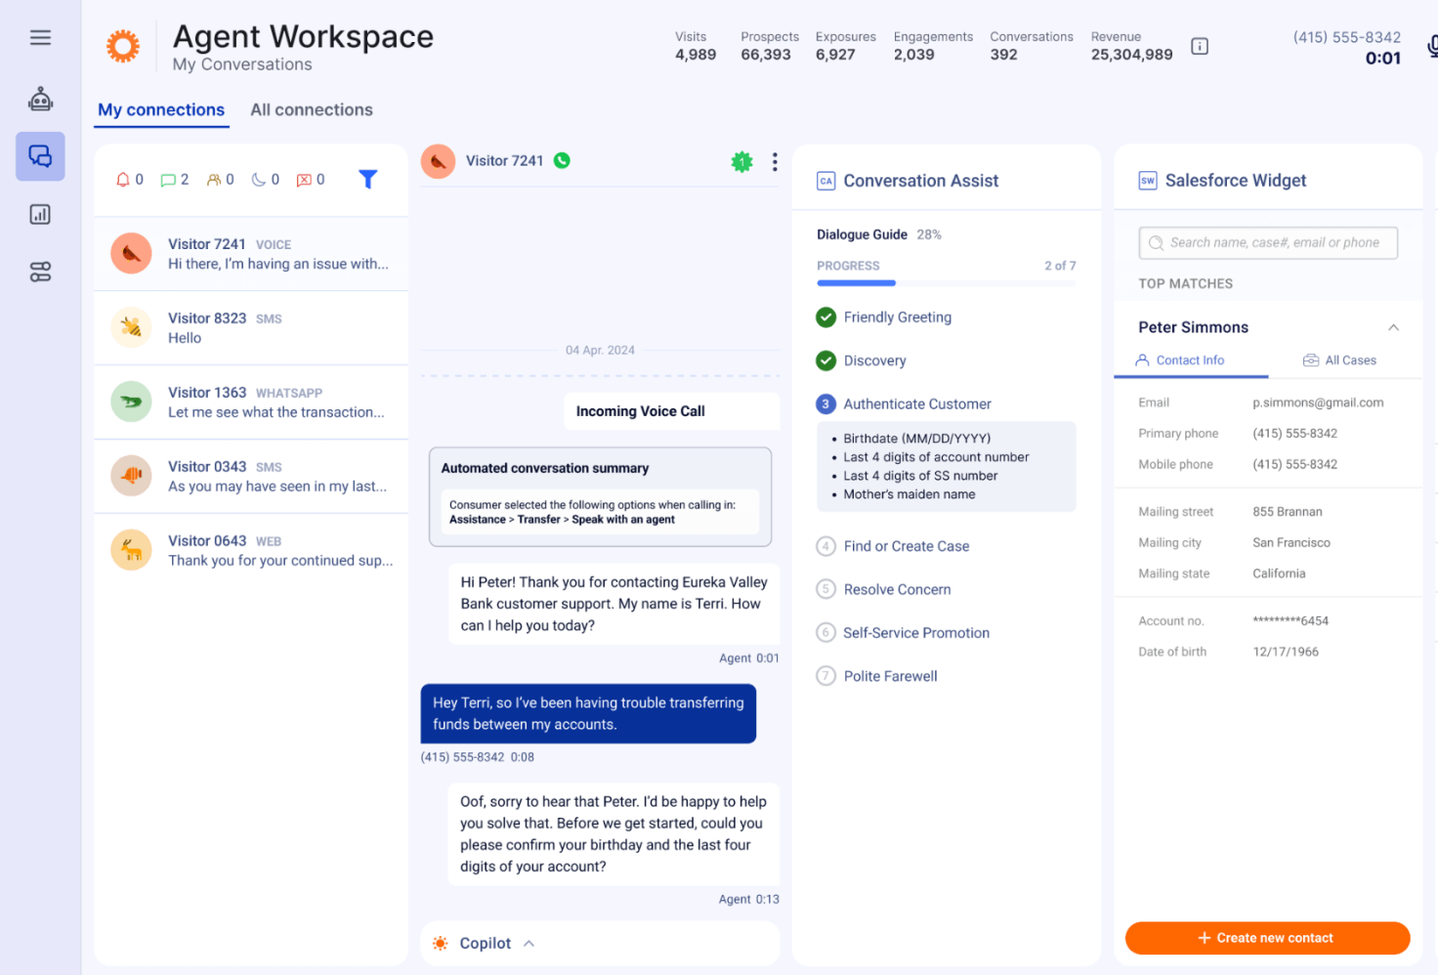1438x975 pixels.
Task: Click the Primary phone number value
Action: pos(1294,434)
